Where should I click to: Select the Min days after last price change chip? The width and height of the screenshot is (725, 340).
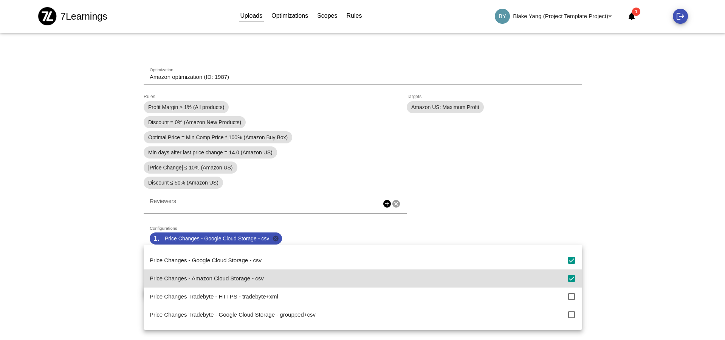tap(210, 152)
